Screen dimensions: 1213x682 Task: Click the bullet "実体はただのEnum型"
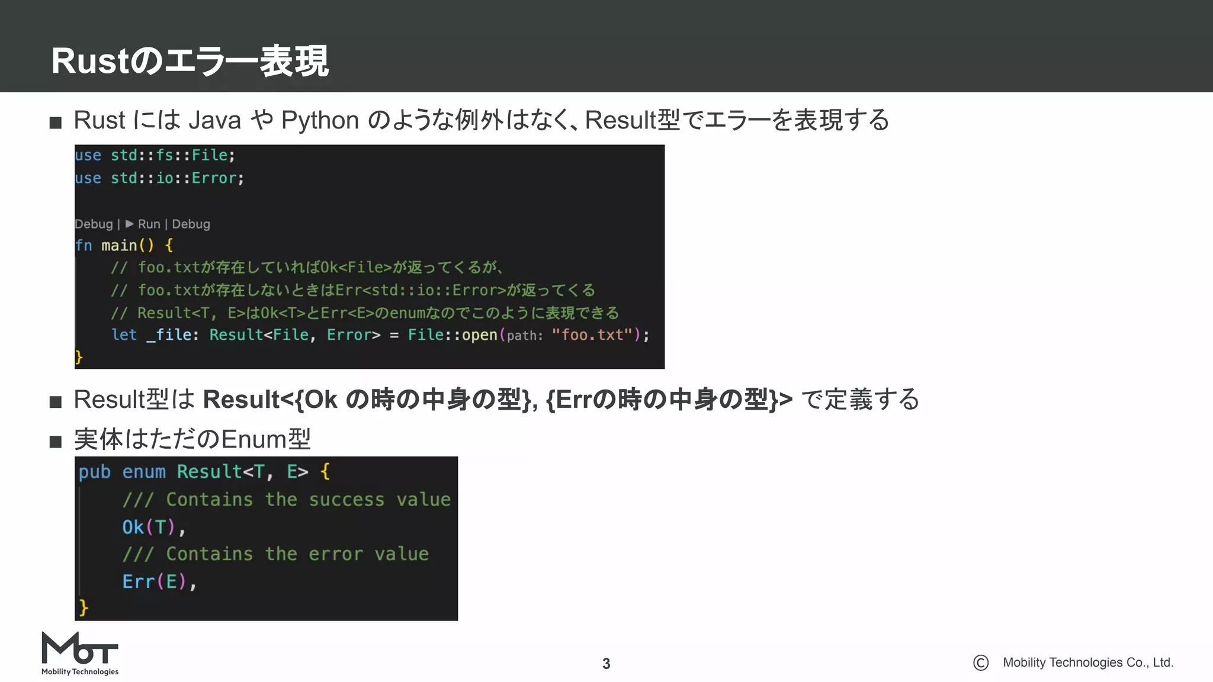click(192, 439)
